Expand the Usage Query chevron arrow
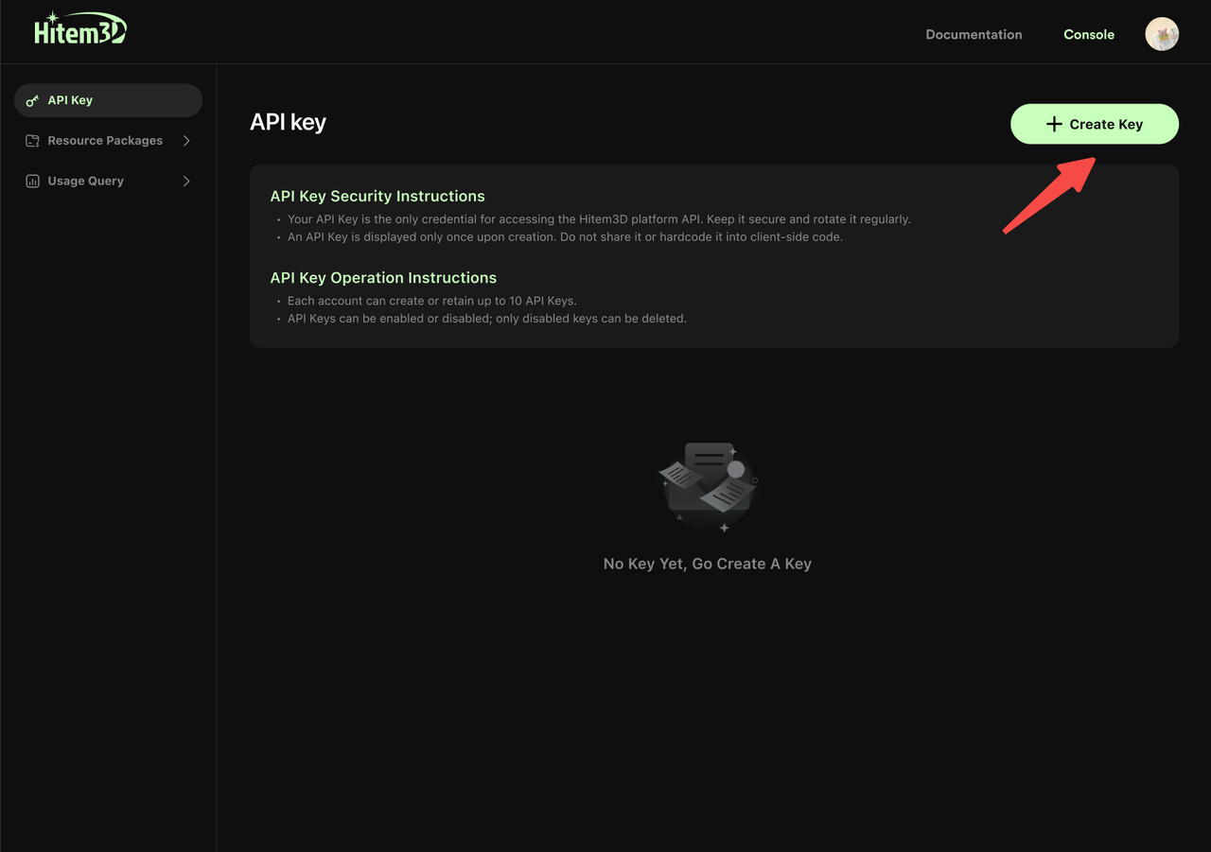The width and height of the screenshot is (1211, 852). 186,182
